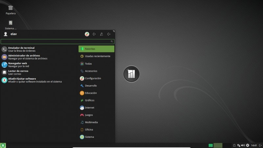Viewport: 263px width, 148px height.
Task: Click the notification tray icon
Action: [234, 145]
